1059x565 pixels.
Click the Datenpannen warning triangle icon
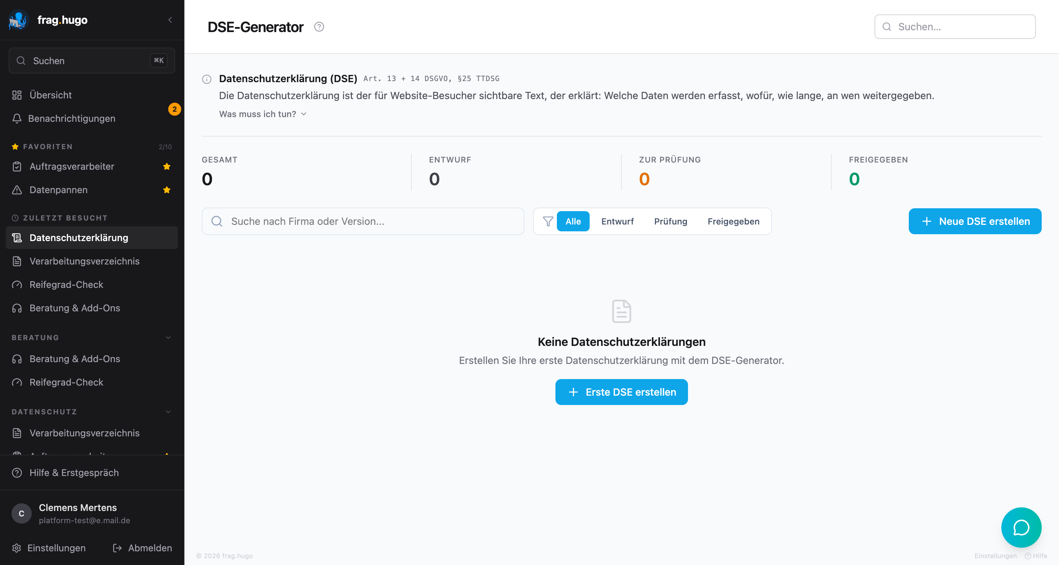(x=17, y=190)
